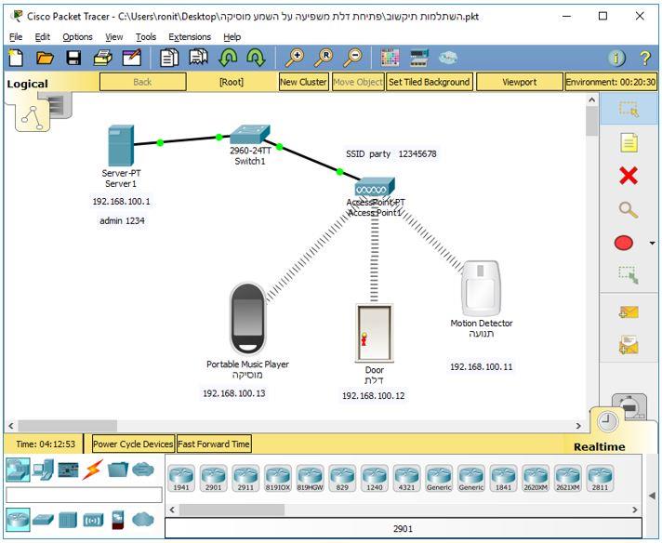The height and width of the screenshot is (543, 662).
Task: Open the Activity Wizard icon
Action: (132, 58)
